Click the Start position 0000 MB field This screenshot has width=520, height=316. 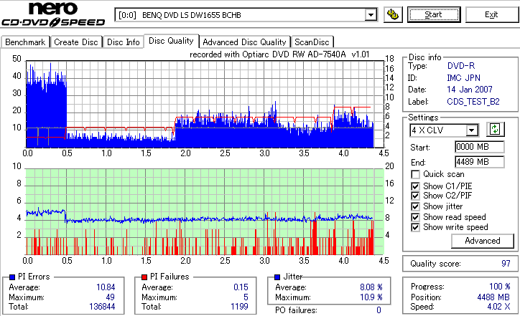(x=480, y=147)
